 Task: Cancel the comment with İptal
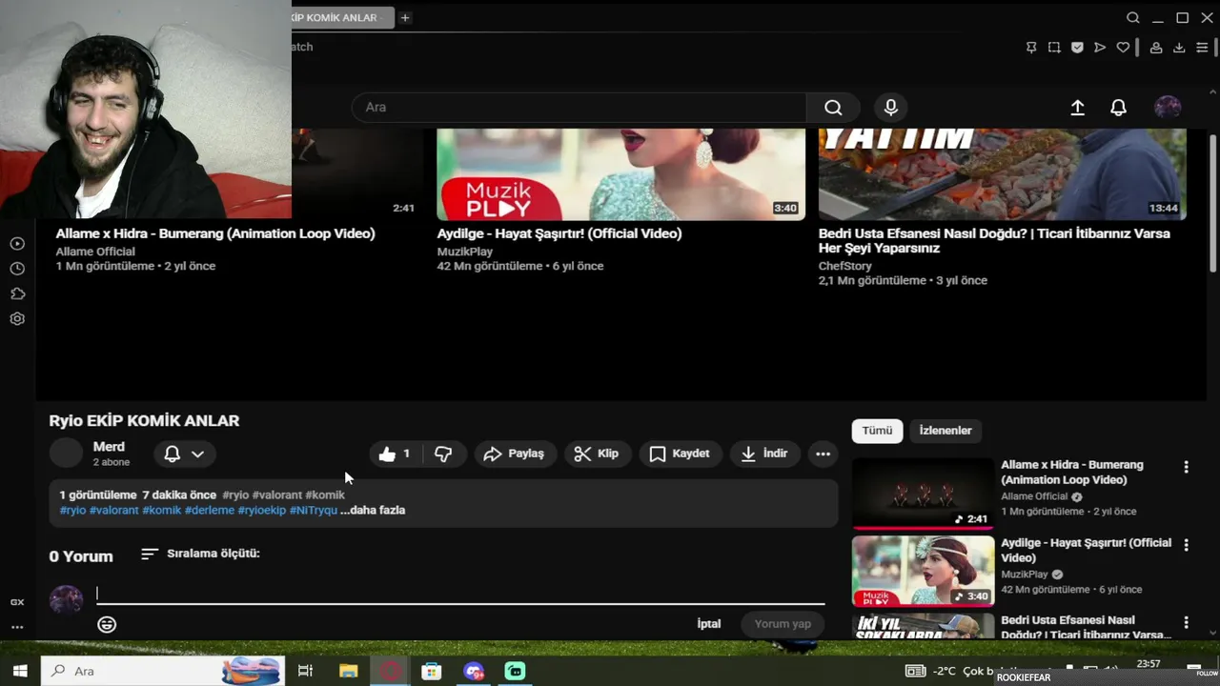click(709, 624)
